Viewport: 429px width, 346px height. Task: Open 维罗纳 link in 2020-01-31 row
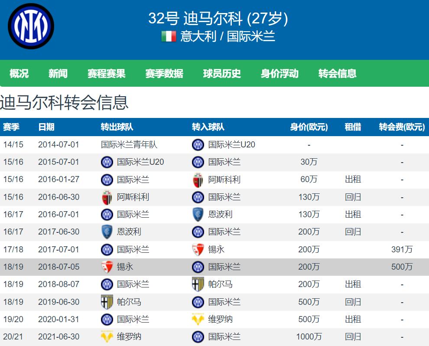click(220, 319)
